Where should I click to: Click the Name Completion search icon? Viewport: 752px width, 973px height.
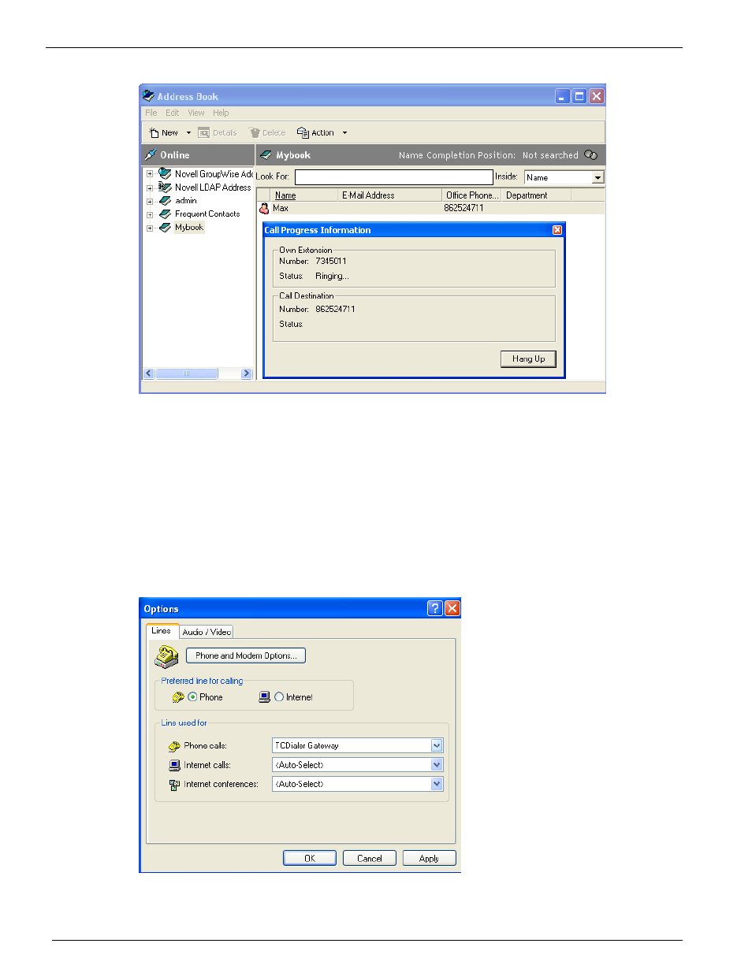tap(591, 155)
